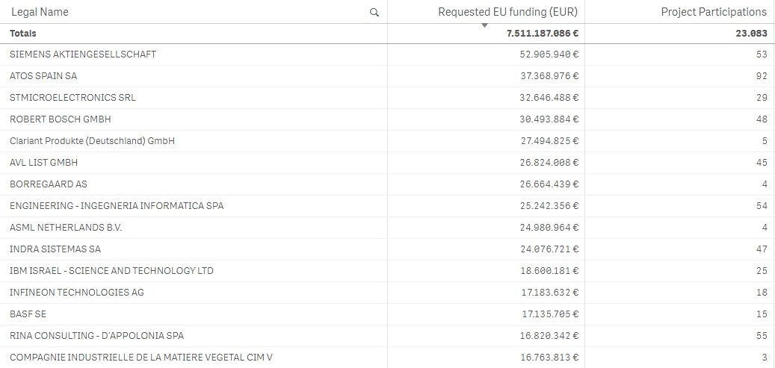Click the Legal Name search magnifier icon
The width and height of the screenshot is (775, 368).
[x=374, y=12]
